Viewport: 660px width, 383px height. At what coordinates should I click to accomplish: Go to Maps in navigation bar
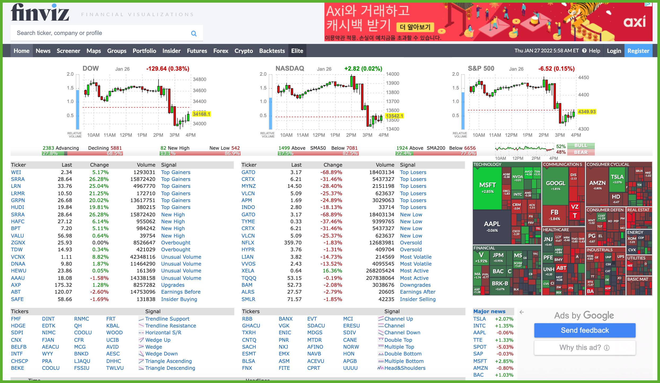pyautogui.click(x=94, y=51)
